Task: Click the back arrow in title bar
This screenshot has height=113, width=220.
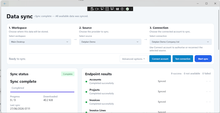Action: coord(5,4)
